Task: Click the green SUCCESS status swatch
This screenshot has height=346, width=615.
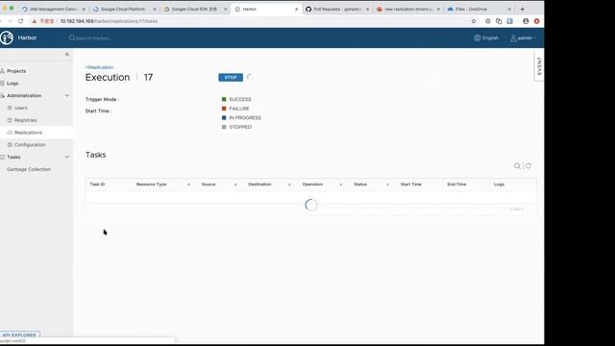Action: [224, 99]
